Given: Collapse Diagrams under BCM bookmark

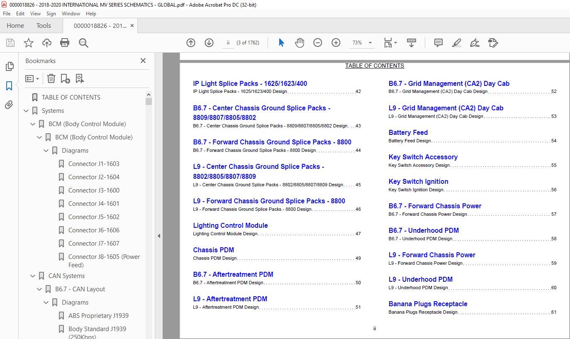Looking at the screenshot, I should (x=46, y=151).
